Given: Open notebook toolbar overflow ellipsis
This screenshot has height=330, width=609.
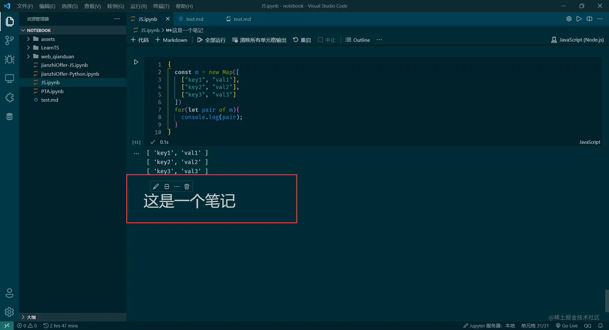Looking at the screenshot, I should pos(379,40).
